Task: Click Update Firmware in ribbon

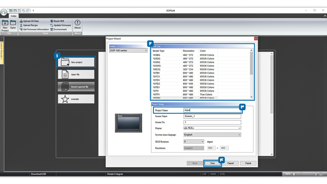Action: [62, 25]
